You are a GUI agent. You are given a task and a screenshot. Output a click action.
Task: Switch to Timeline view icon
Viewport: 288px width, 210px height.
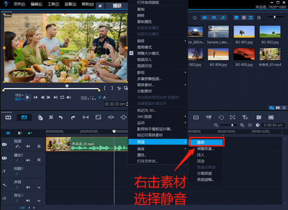point(24,118)
